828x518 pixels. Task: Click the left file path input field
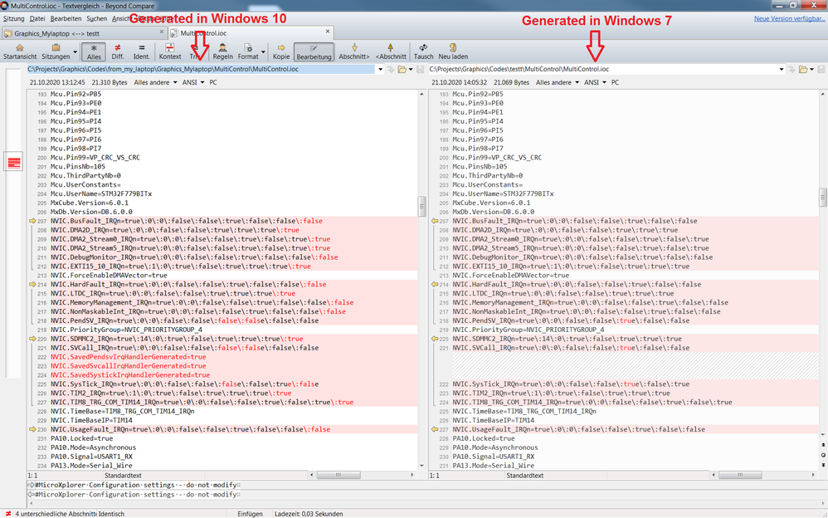[201, 69]
